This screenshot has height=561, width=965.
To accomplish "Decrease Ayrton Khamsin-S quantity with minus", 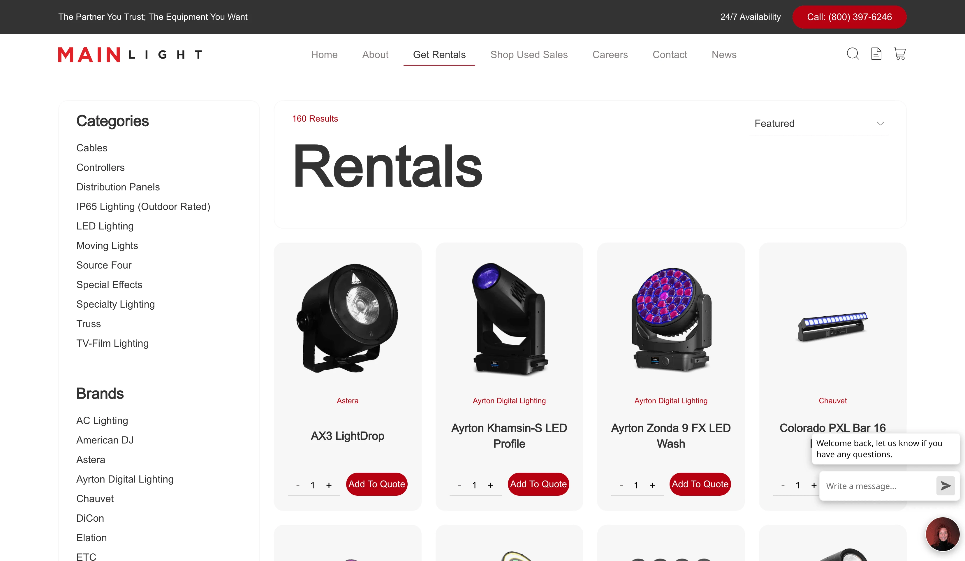I will click(459, 485).
